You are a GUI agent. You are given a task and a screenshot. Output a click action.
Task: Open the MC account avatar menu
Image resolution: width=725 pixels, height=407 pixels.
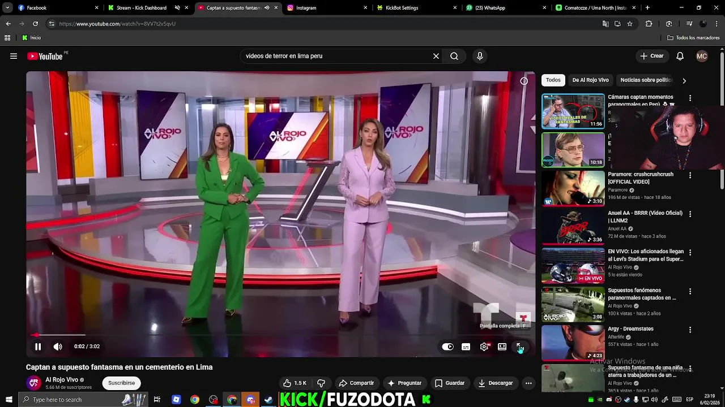click(702, 56)
